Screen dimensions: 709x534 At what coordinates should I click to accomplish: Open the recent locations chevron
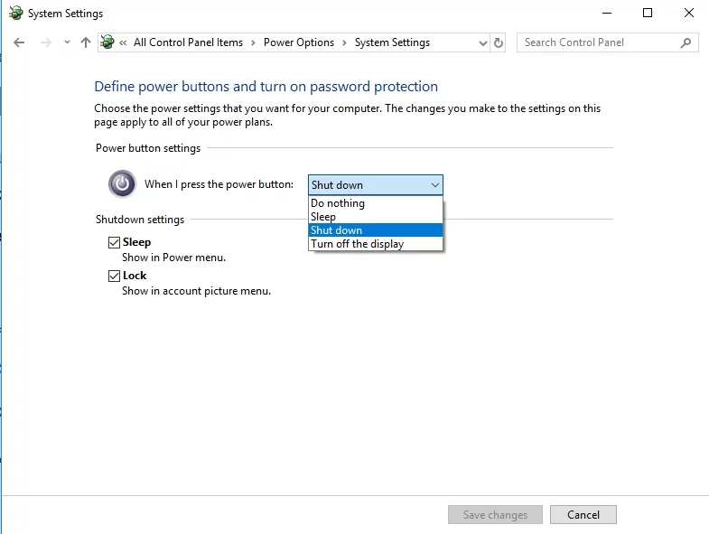tap(67, 42)
